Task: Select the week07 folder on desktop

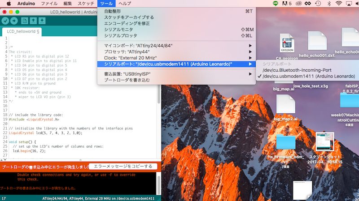Action: tap(350, 100)
